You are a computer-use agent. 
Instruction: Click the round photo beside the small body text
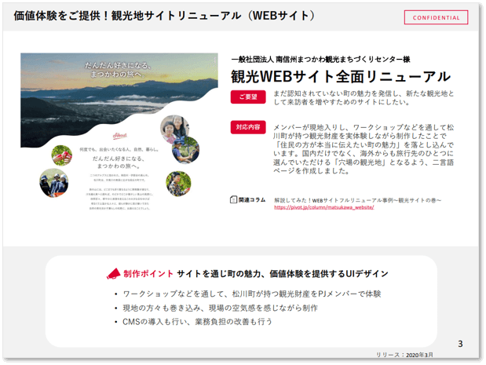178,184
